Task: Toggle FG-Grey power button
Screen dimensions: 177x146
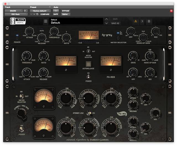Action: [x=17, y=38]
